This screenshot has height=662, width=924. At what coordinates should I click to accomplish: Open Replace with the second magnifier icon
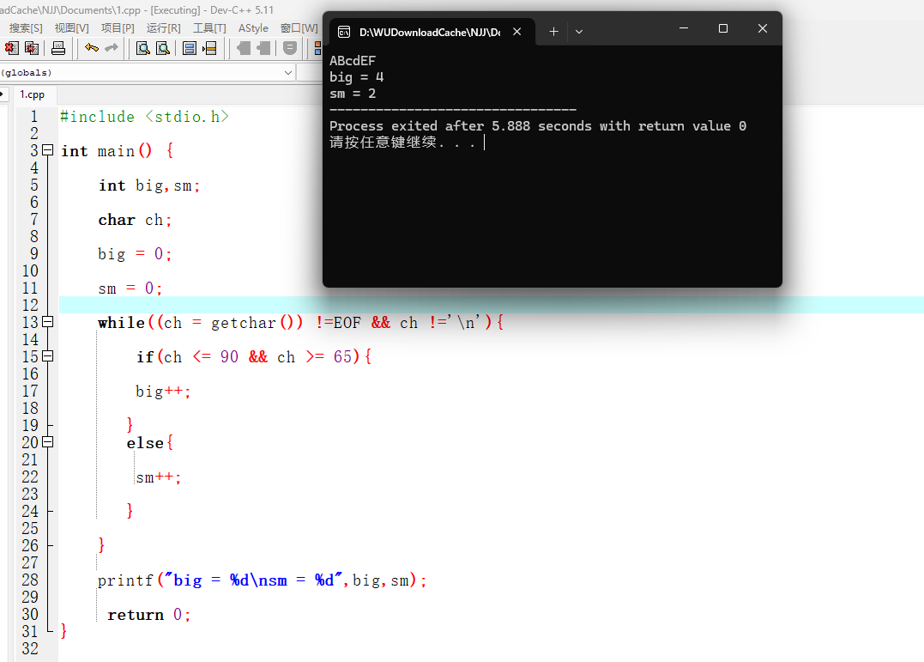click(163, 48)
